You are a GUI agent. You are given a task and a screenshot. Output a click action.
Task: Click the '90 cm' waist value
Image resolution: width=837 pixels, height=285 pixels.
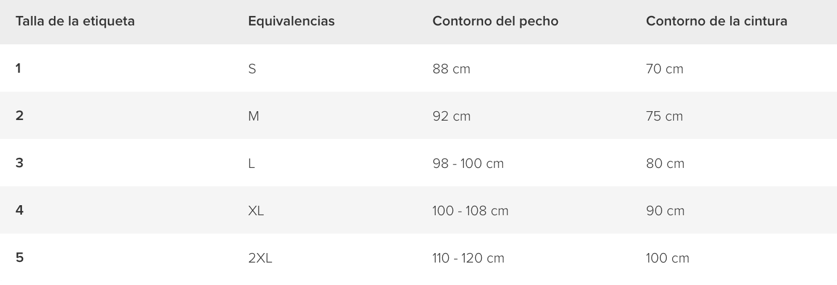tap(665, 210)
